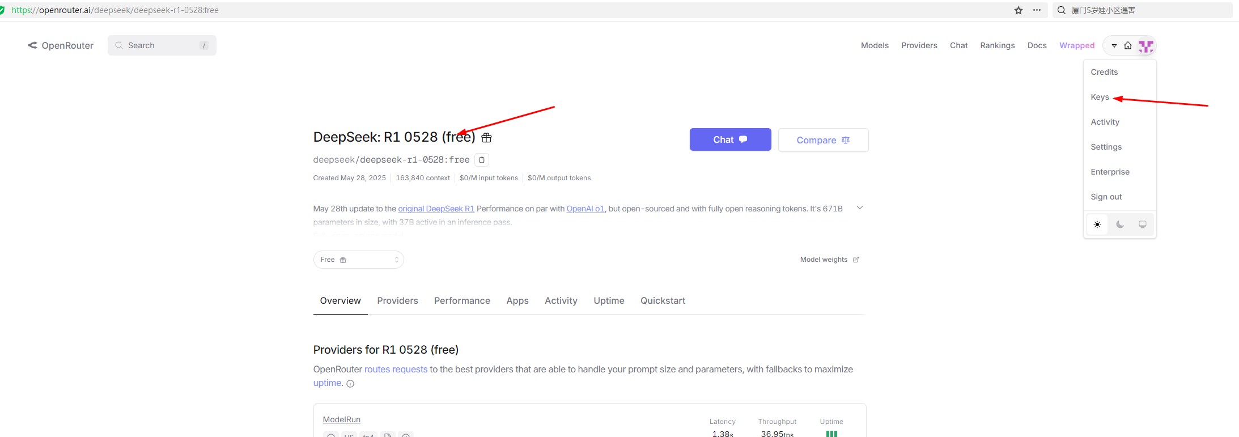Select Keys from account menu
Viewport: 1239px width, 437px height.
click(x=1100, y=97)
